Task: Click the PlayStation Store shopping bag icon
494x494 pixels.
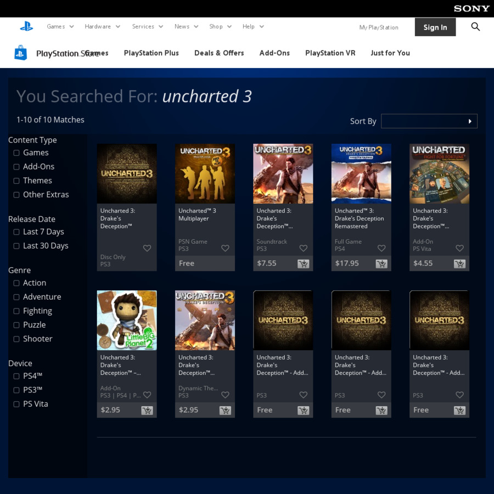Action: point(20,53)
